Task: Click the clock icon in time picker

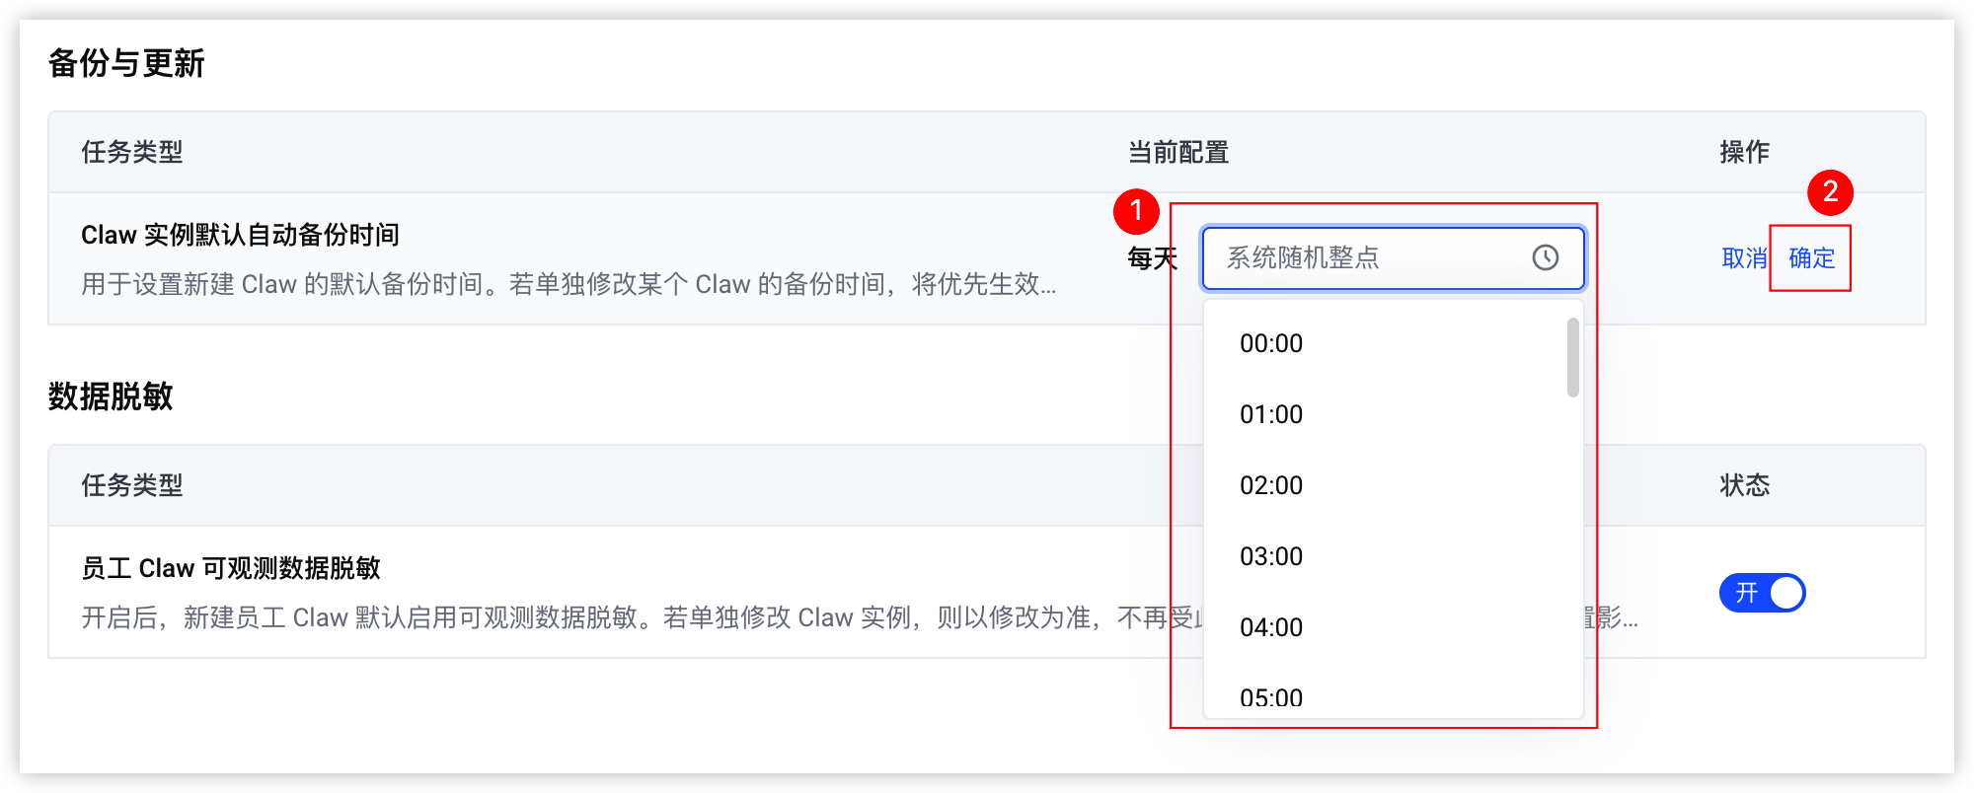Action: (1545, 257)
